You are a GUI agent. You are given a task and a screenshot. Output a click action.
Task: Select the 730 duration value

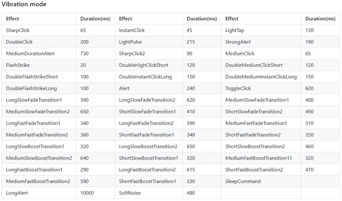(84, 54)
